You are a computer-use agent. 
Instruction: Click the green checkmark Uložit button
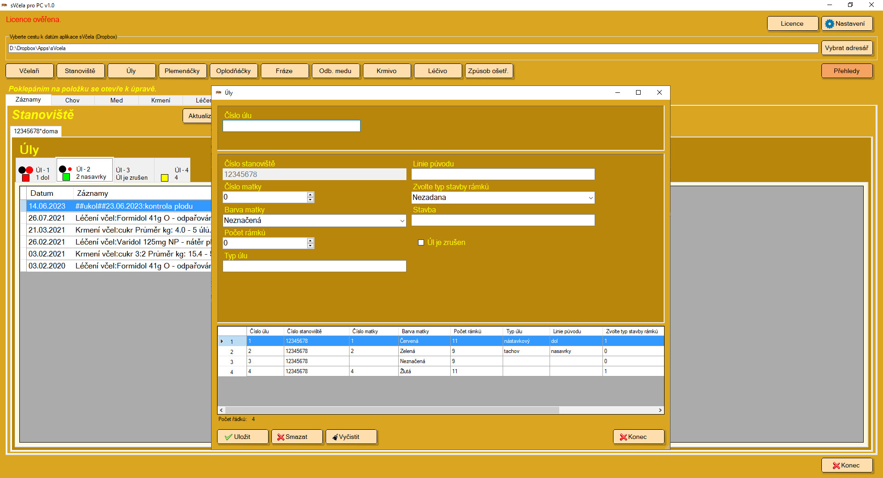(x=242, y=437)
